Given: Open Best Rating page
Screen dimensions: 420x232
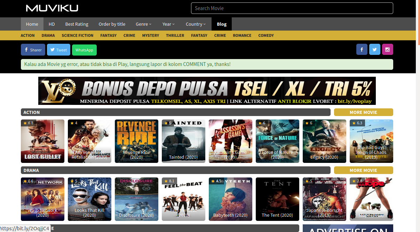Looking at the screenshot, I should click(x=77, y=24).
